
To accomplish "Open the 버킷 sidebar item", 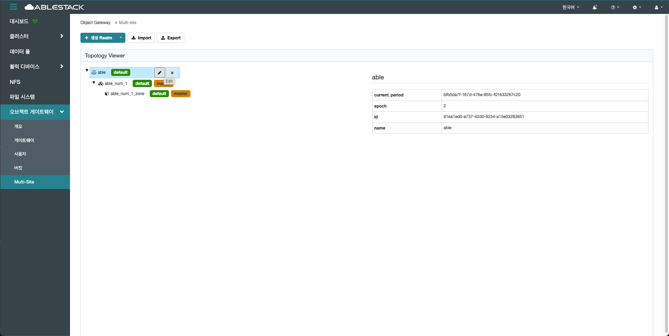I will click(18, 168).
